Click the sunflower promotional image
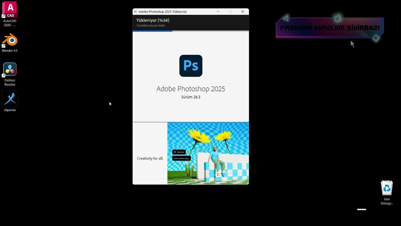The height and width of the screenshot is (226, 401). pos(208,153)
